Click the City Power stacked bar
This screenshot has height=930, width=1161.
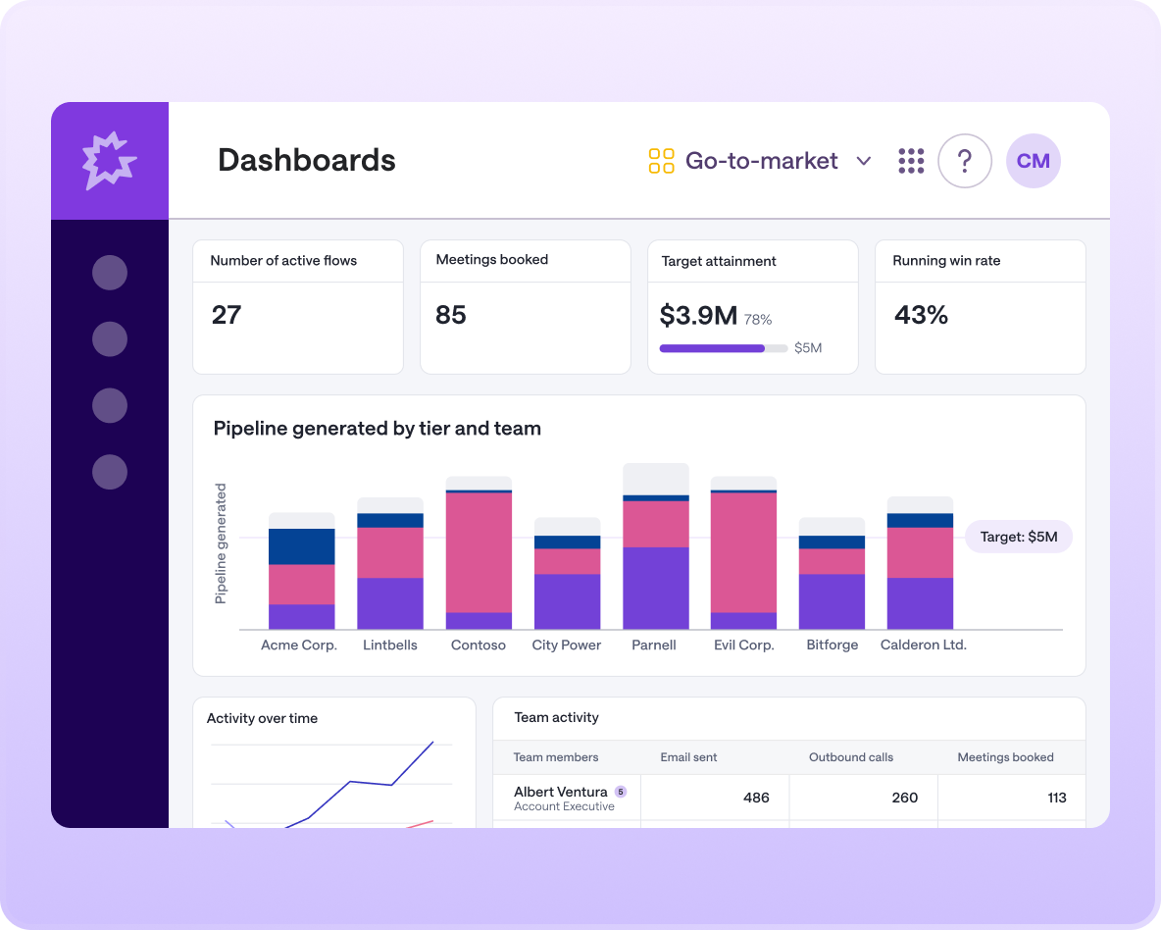[567, 574]
